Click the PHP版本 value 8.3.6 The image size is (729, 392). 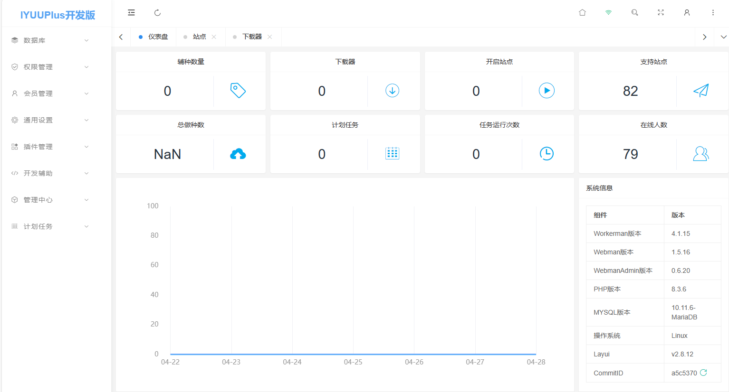tap(679, 289)
